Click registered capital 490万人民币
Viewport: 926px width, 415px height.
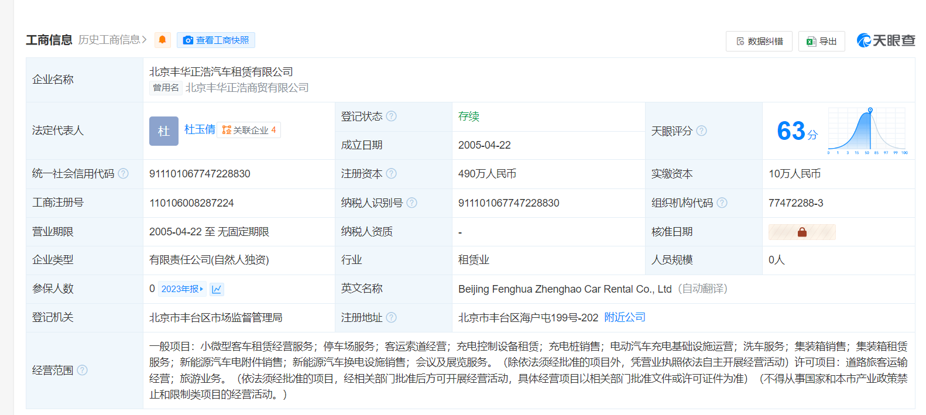point(487,174)
